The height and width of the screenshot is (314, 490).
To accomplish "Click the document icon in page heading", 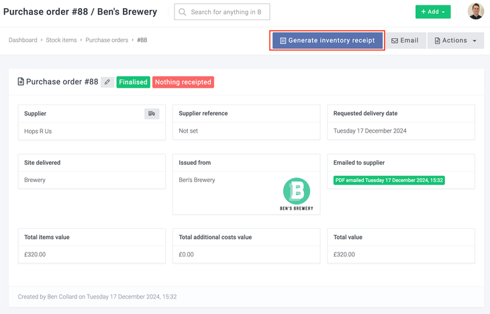I will pos(21,82).
